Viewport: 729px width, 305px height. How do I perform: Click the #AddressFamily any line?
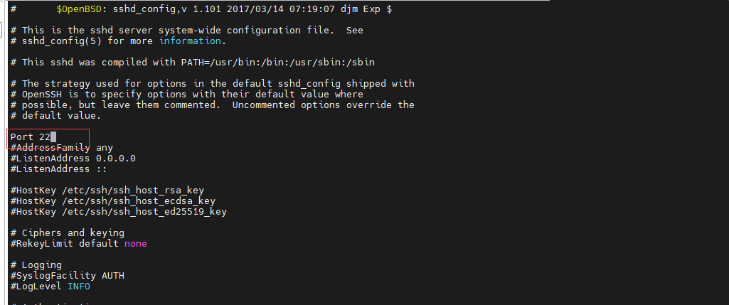(61, 148)
